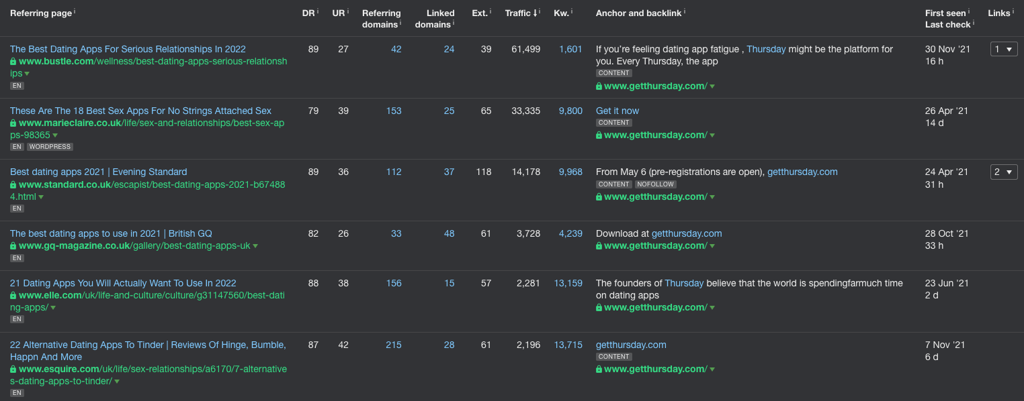Expand the elle.com URL caret
1024x401 pixels.
53,308
